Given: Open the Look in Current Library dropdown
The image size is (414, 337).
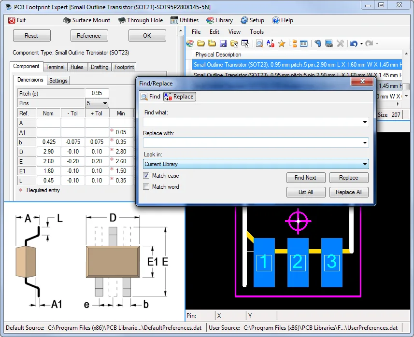Looking at the screenshot, I should [256, 164].
